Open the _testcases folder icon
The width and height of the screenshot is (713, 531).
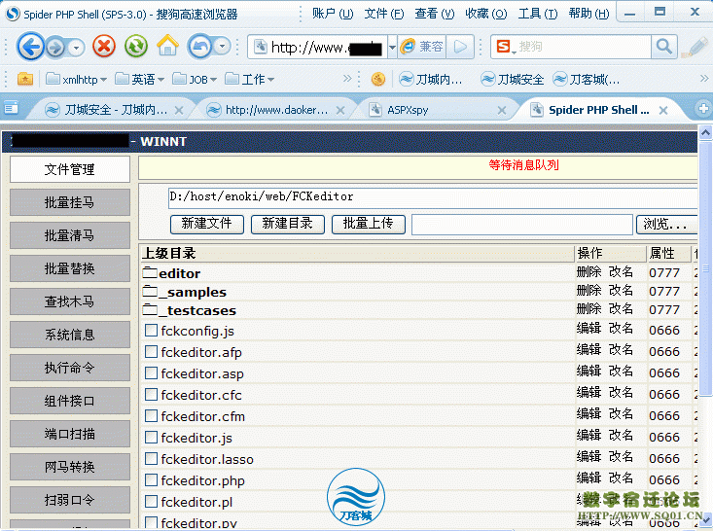pos(150,310)
